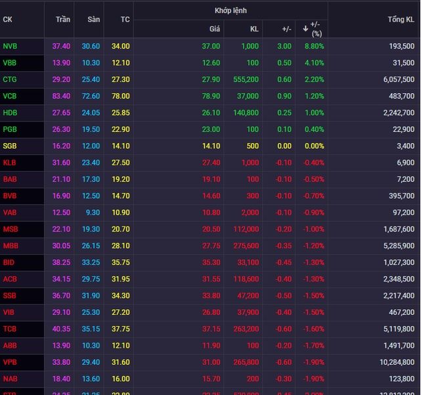This screenshot has height=395, width=421.
Task: Click the ACB ticker symbol
Action: (10, 279)
